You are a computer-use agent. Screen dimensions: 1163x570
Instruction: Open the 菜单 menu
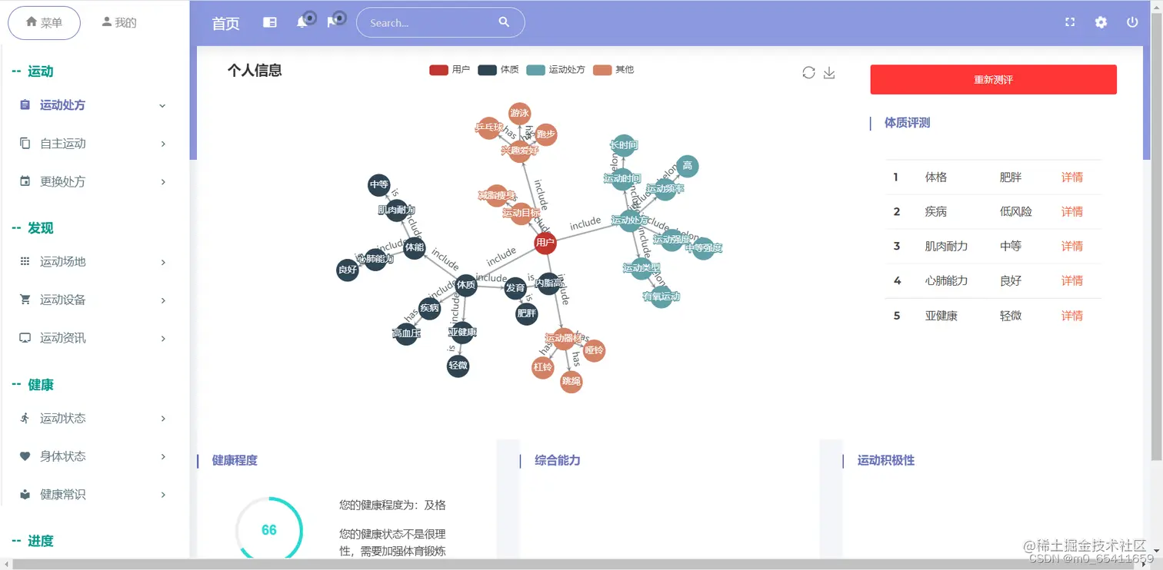(x=44, y=23)
